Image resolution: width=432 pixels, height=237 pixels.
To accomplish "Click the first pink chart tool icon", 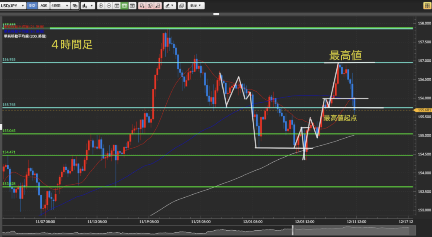I will [x=142, y=6].
